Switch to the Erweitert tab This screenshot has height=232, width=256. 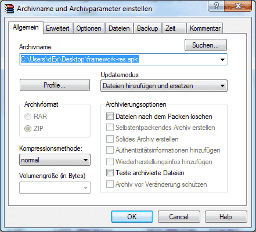(57, 28)
